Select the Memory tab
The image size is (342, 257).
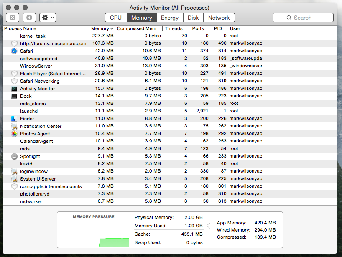click(x=142, y=18)
